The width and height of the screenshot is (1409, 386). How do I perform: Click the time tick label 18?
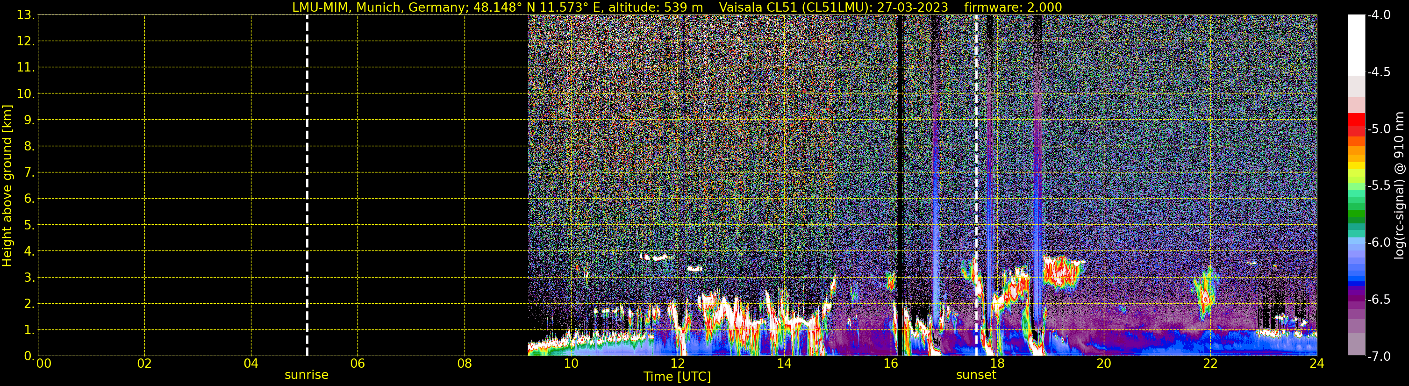click(997, 364)
